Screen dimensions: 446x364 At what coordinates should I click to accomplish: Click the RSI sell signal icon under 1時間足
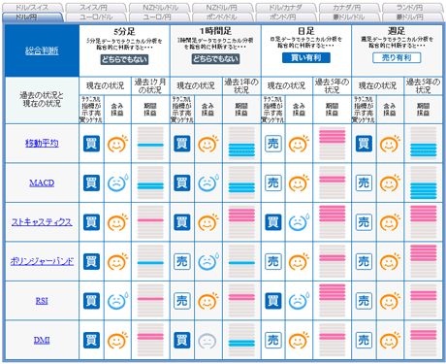[182, 301]
